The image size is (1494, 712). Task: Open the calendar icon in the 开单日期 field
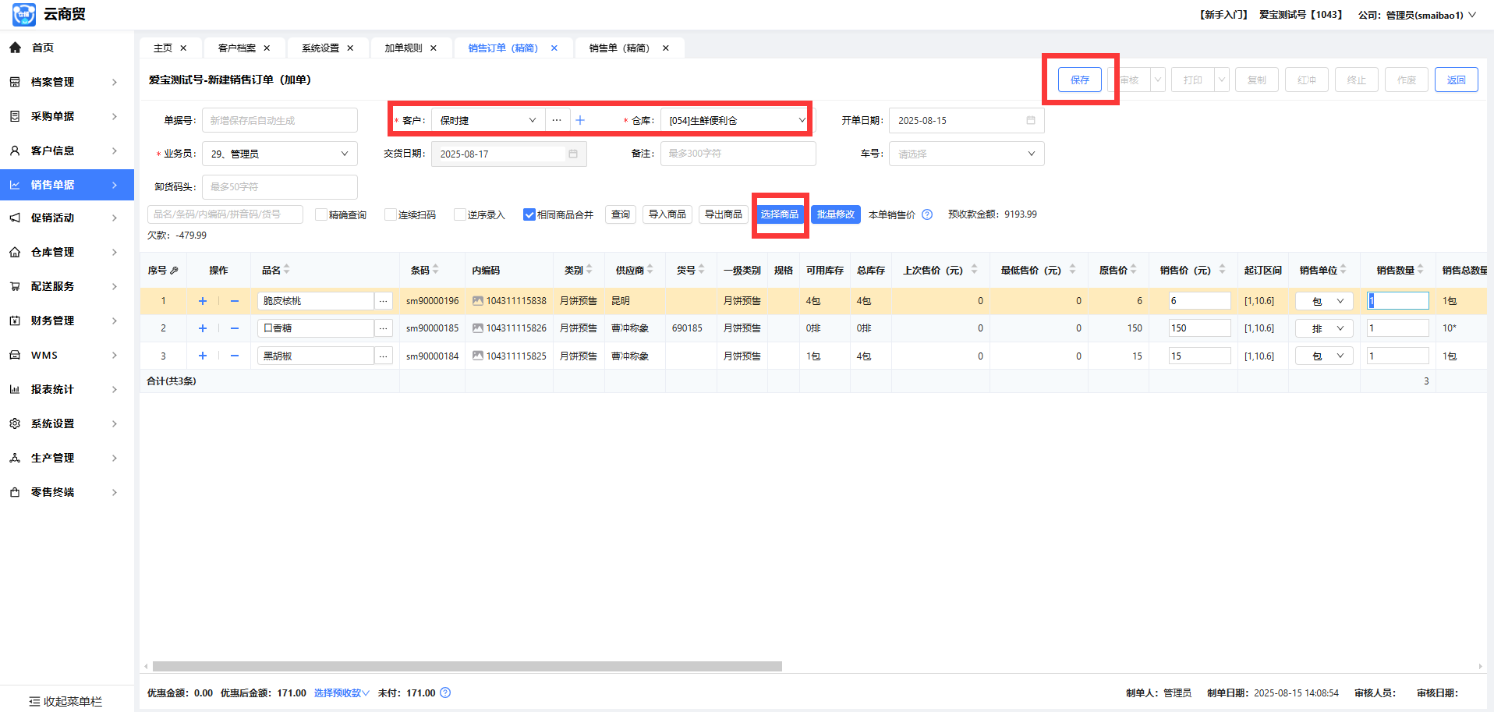click(x=1030, y=120)
